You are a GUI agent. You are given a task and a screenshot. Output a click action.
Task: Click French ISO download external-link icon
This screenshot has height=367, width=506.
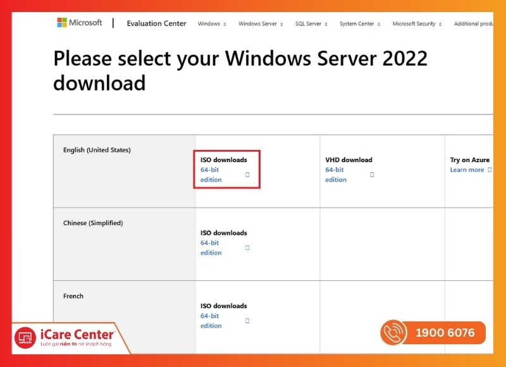click(x=247, y=321)
